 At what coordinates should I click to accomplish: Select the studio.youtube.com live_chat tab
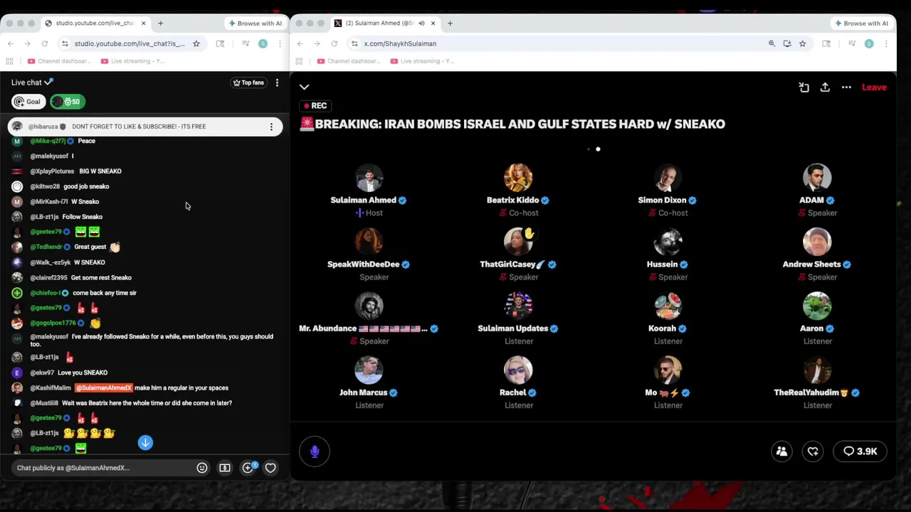pos(95,23)
